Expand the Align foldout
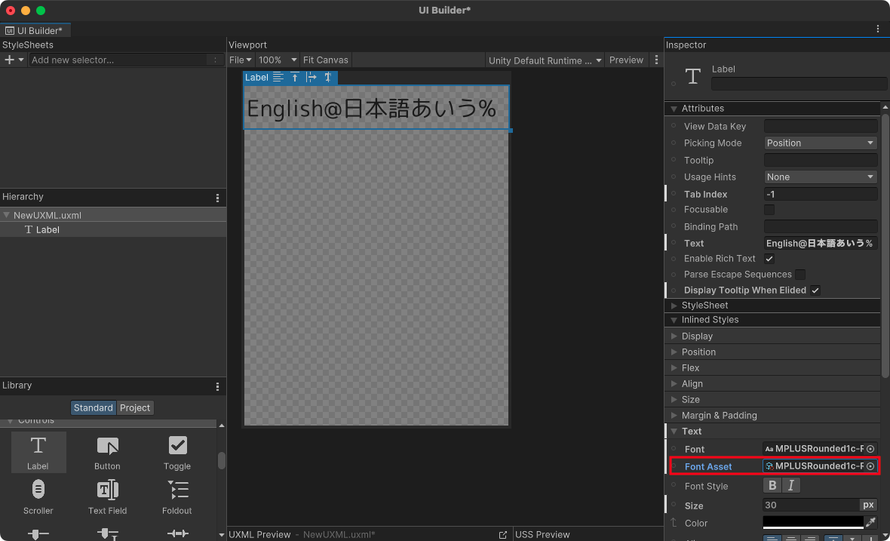Screen dimensions: 890x541 [x=674, y=384]
